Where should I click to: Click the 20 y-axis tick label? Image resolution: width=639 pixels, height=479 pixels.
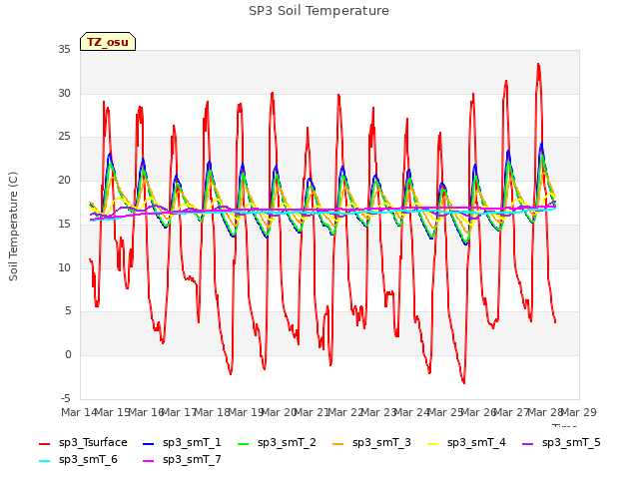click(x=64, y=180)
